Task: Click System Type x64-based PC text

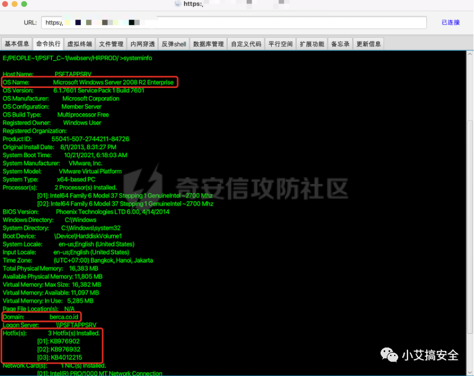Action: click(x=76, y=179)
